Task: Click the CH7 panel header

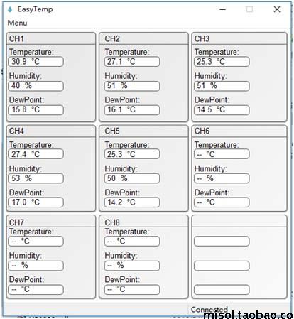Action: (x=51, y=222)
